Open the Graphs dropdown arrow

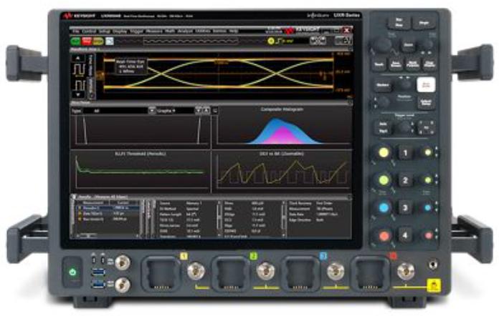[199, 111]
